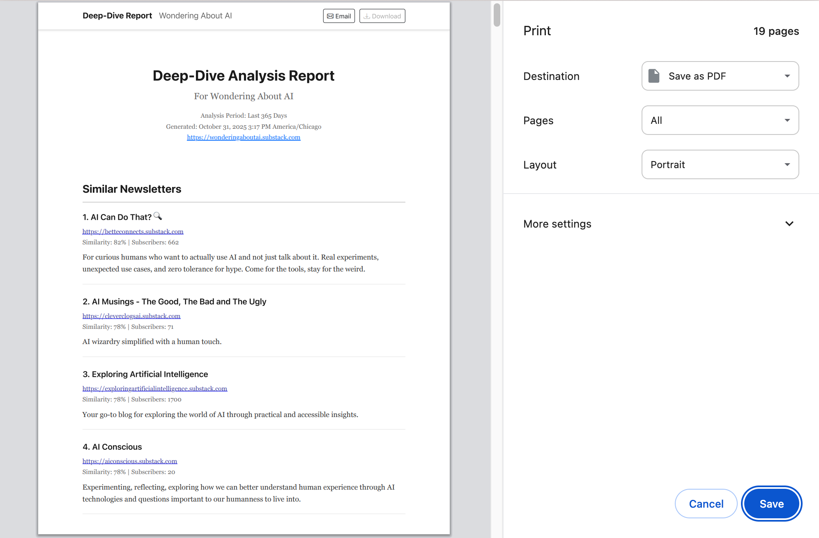Screen dimensions: 819x538
Task: Click the Similar Newsletters heading
Action: point(132,189)
